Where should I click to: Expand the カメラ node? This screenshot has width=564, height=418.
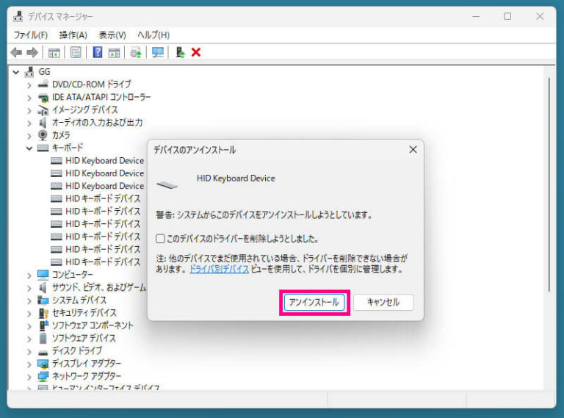coord(29,136)
